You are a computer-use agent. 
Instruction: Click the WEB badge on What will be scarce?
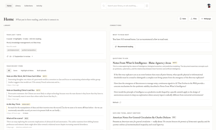click(x=26, y=119)
